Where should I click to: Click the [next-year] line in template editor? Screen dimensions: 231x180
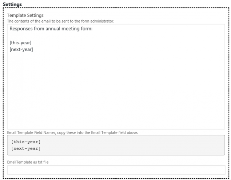tap(21, 49)
